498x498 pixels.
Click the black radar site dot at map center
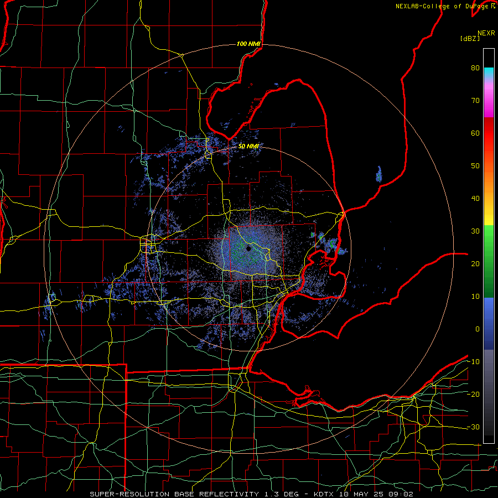click(248, 248)
